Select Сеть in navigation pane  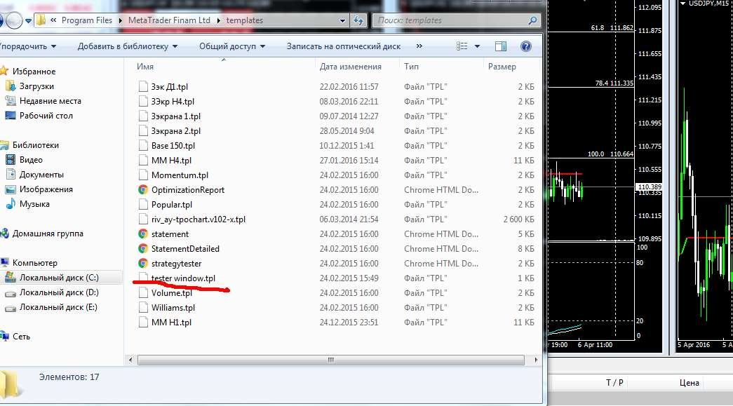[x=21, y=337]
